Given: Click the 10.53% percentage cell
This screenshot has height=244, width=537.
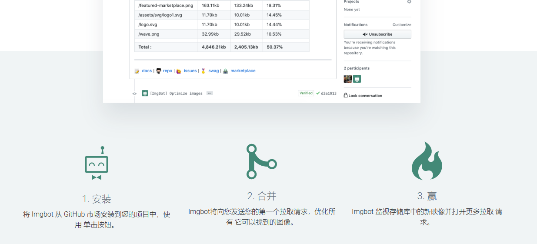Looking at the screenshot, I should point(286,34).
